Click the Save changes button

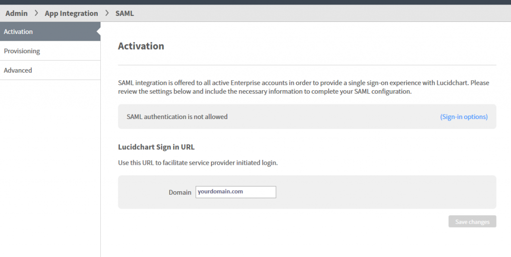click(x=472, y=222)
